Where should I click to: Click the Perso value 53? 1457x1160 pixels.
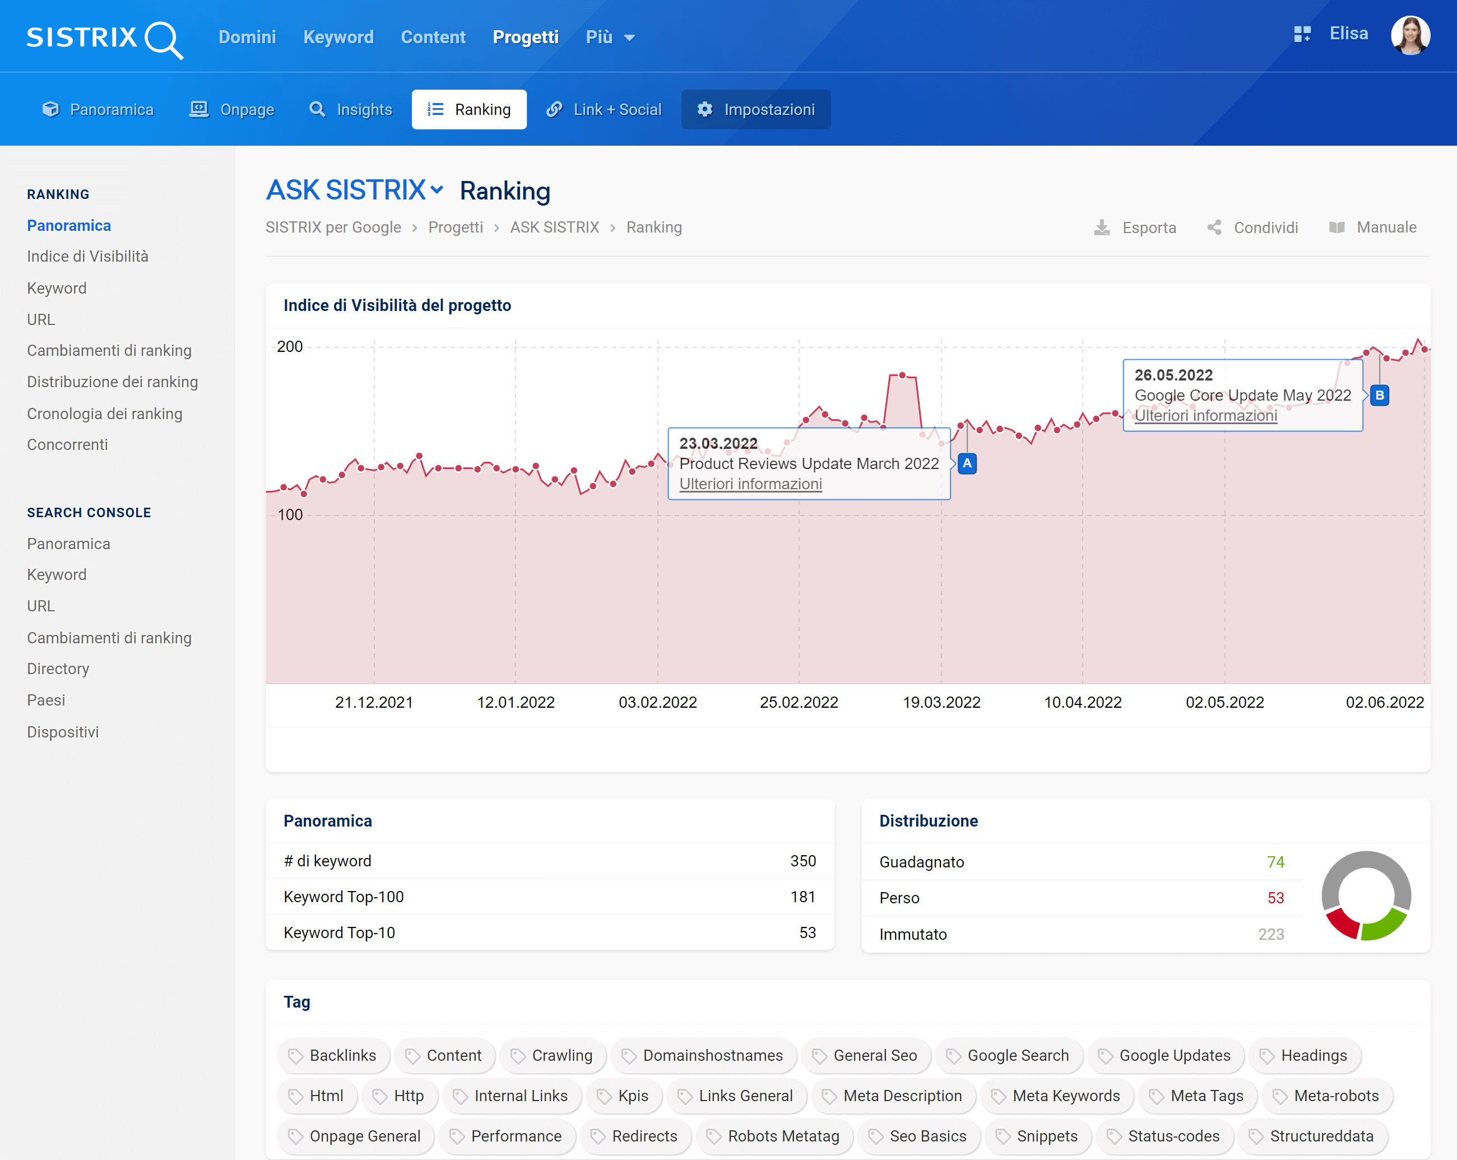pyautogui.click(x=1275, y=898)
